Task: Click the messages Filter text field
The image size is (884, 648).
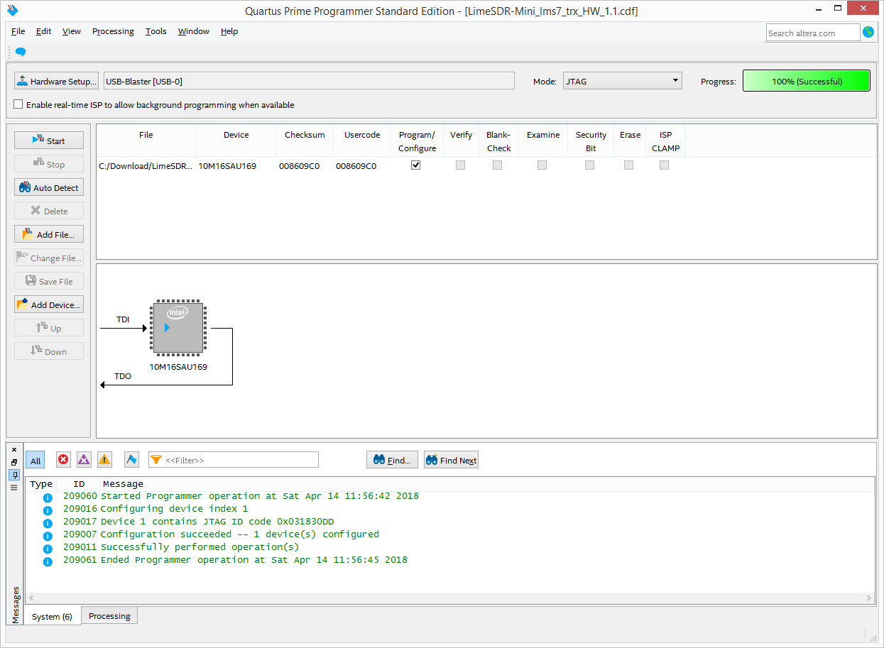Action: coord(234,460)
